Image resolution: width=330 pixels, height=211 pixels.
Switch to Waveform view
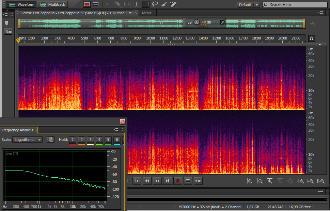point(22,4)
